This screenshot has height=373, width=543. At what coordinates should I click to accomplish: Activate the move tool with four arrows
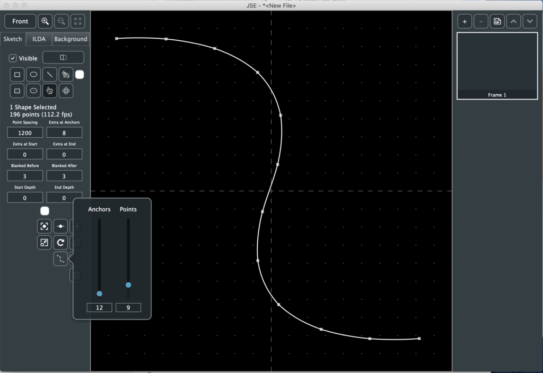click(x=66, y=91)
